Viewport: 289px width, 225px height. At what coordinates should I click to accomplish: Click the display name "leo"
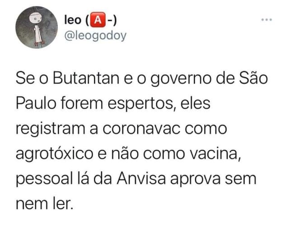pos(73,20)
